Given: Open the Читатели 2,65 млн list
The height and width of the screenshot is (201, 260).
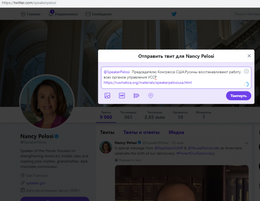Looking at the screenshot, I should tap(155, 115).
